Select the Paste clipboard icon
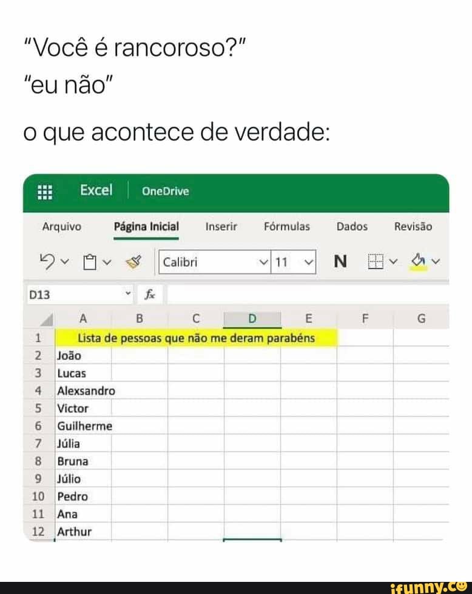 (87, 259)
